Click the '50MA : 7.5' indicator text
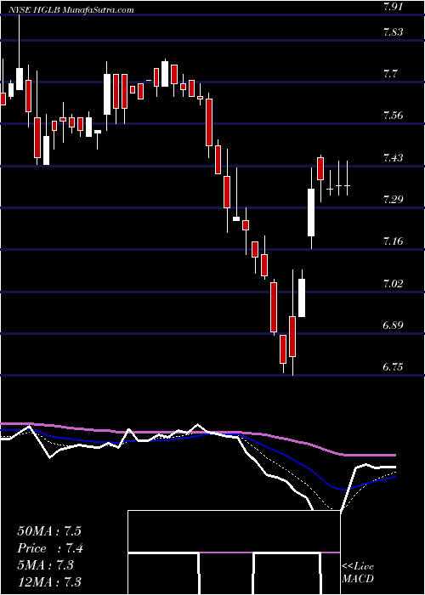Screen dimensions: 425x595 [x=49, y=531]
